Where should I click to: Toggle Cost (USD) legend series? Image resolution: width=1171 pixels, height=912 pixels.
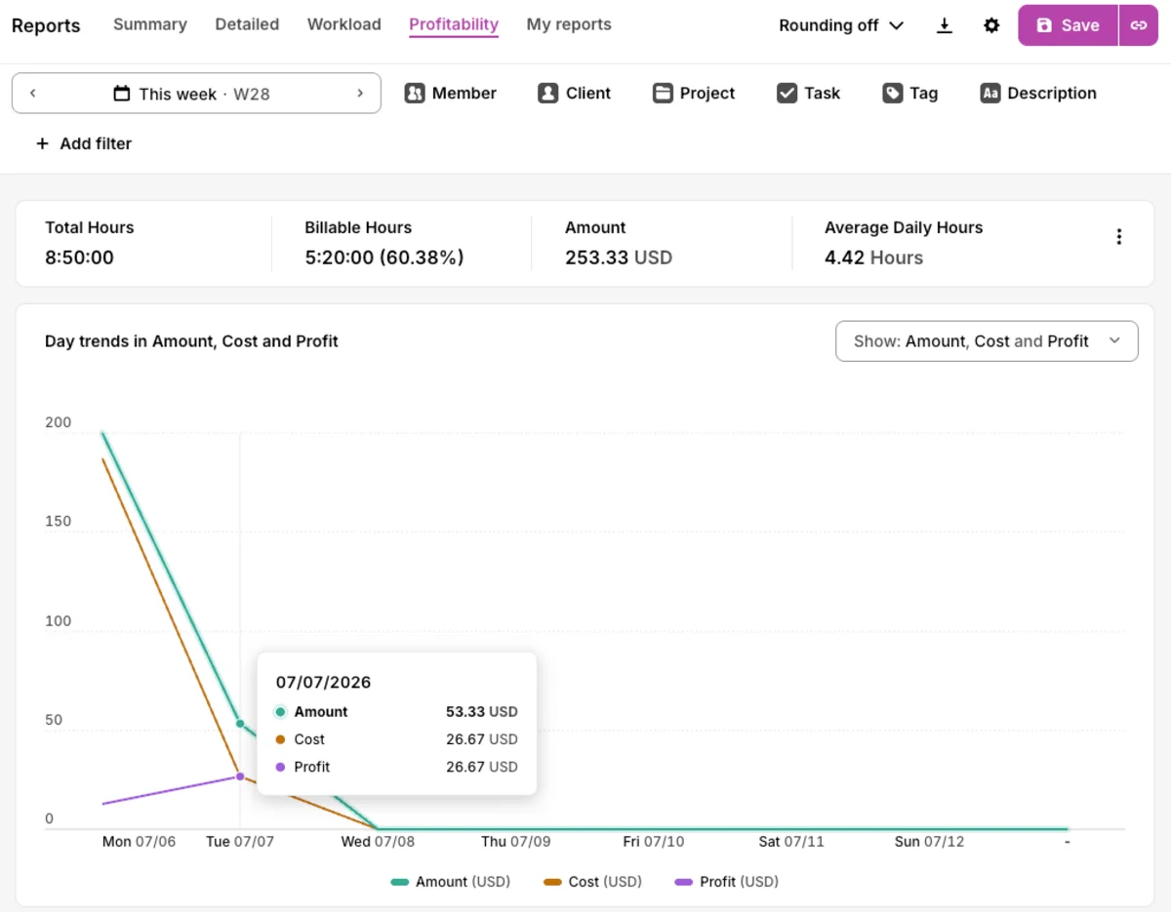pyautogui.click(x=593, y=882)
